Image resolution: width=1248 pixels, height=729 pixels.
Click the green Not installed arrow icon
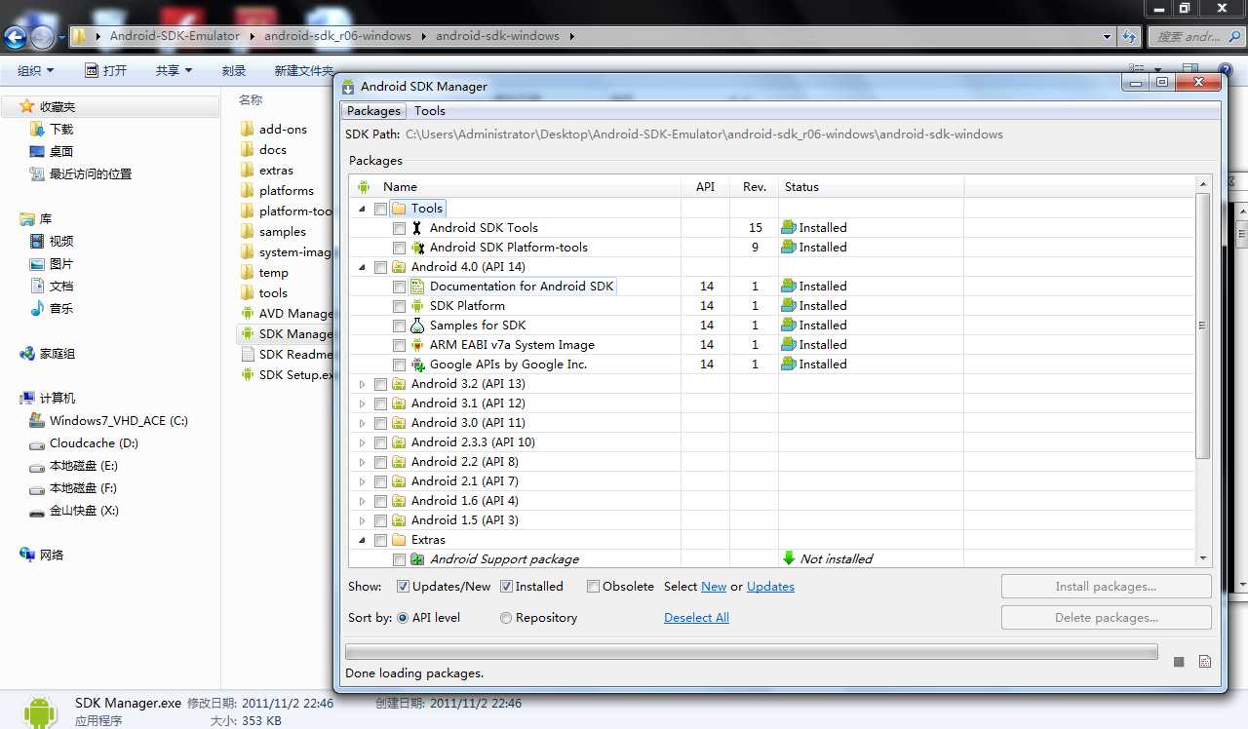[789, 558]
